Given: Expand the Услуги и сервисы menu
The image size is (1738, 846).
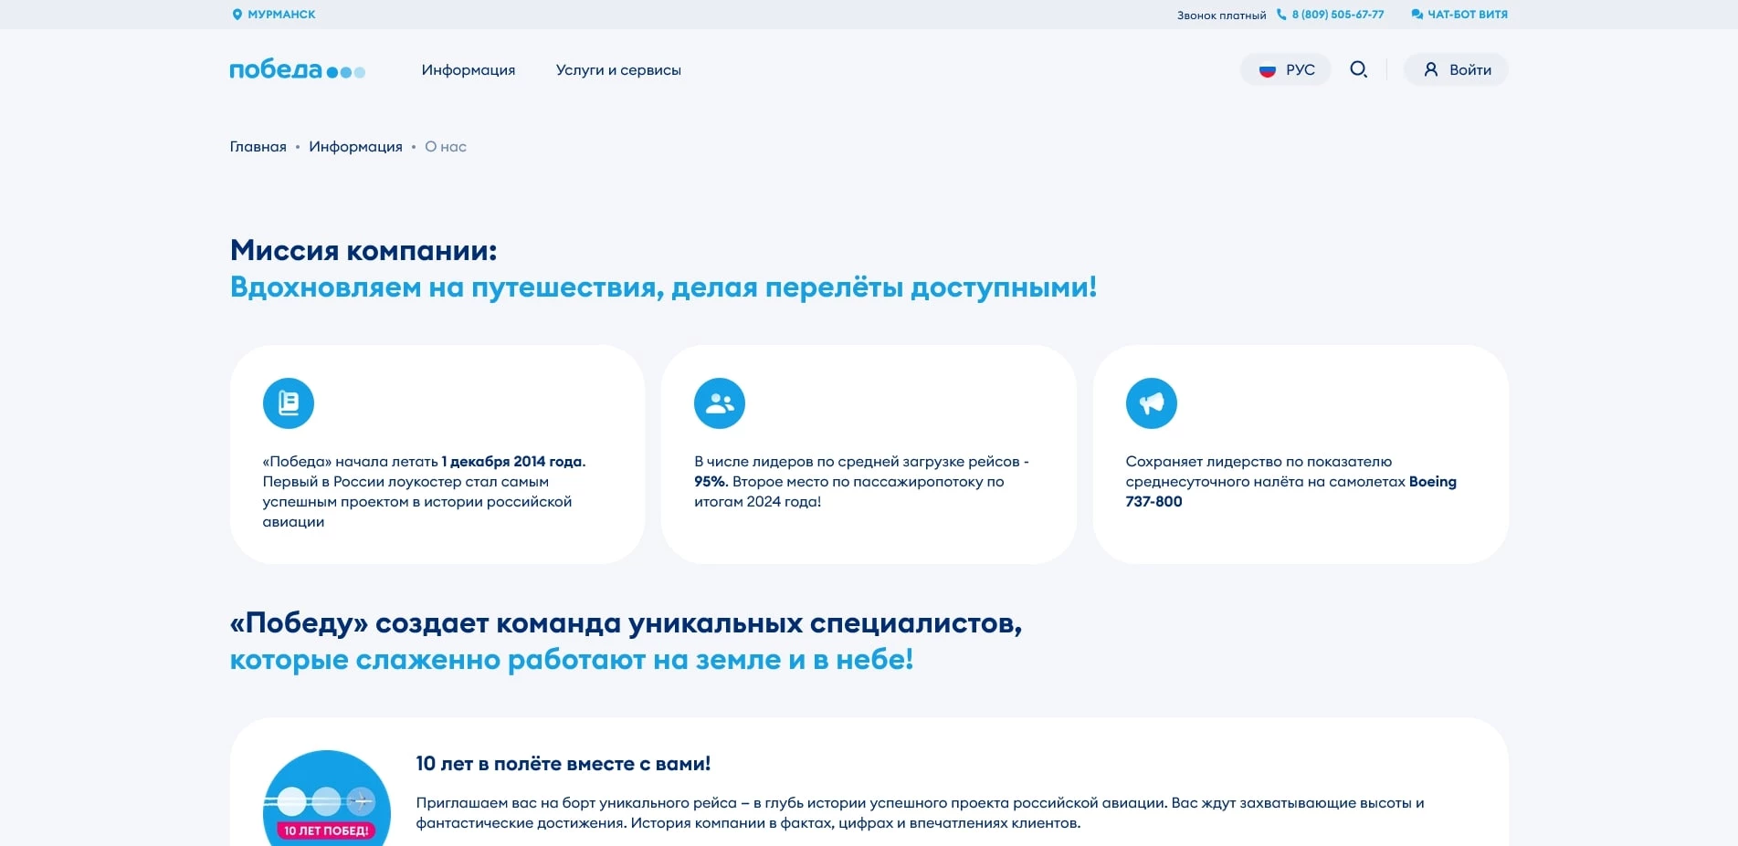Looking at the screenshot, I should [x=618, y=69].
